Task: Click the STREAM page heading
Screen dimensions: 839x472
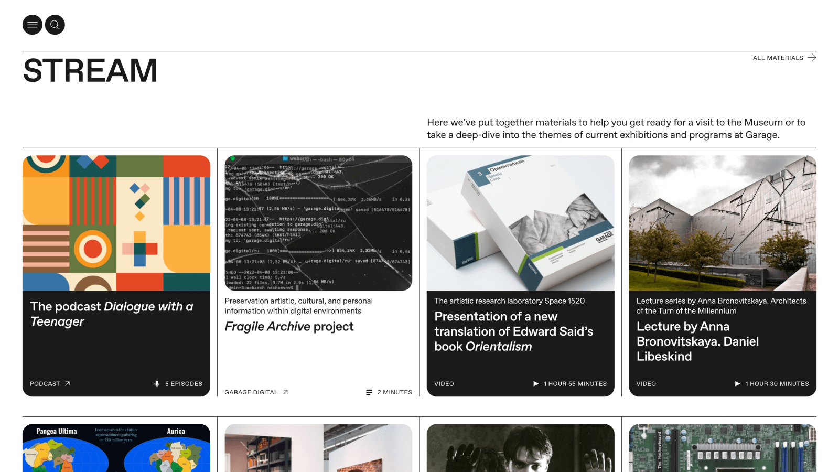Action: (90, 71)
